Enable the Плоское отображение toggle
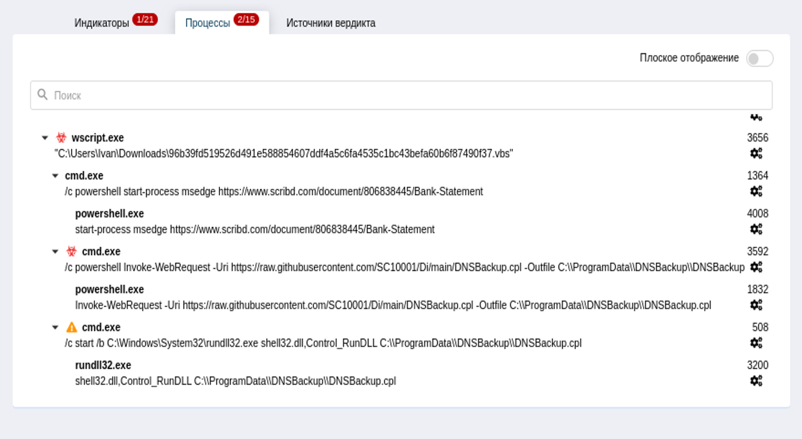 (759, 59)
